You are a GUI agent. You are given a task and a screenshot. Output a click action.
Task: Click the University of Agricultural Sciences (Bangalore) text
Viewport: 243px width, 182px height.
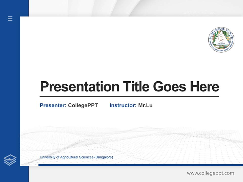(76, 157)
